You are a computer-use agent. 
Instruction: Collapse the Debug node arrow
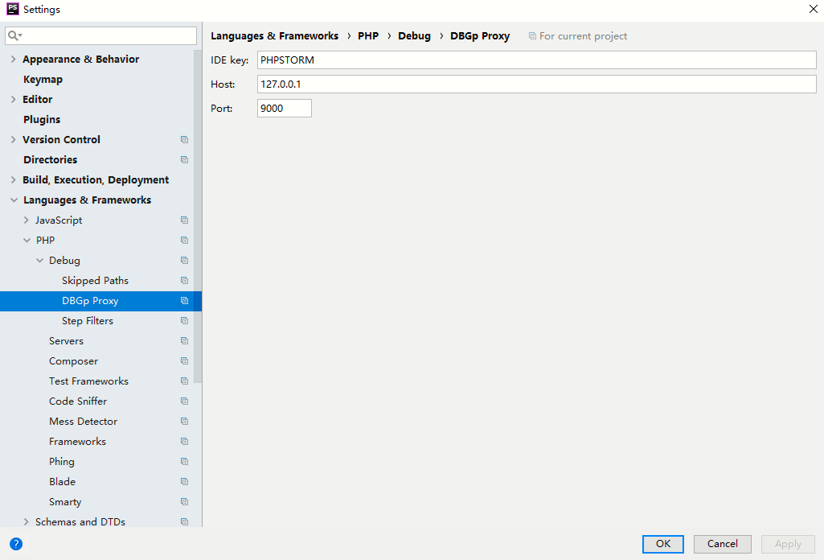pyautogui.click(x=40, y=261)
